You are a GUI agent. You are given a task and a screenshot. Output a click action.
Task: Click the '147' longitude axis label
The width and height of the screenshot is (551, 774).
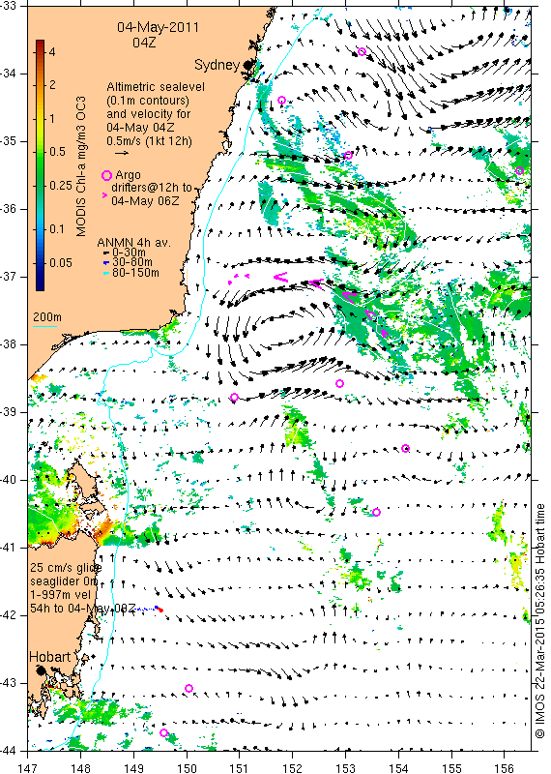click(x=27, y=768)
